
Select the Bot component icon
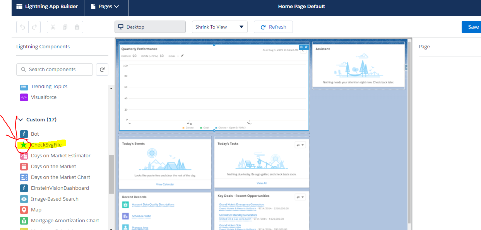coord(24,134)
